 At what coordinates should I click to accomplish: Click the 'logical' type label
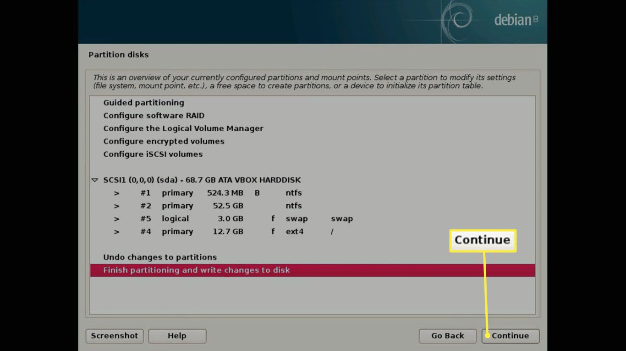tap(175, 218)
